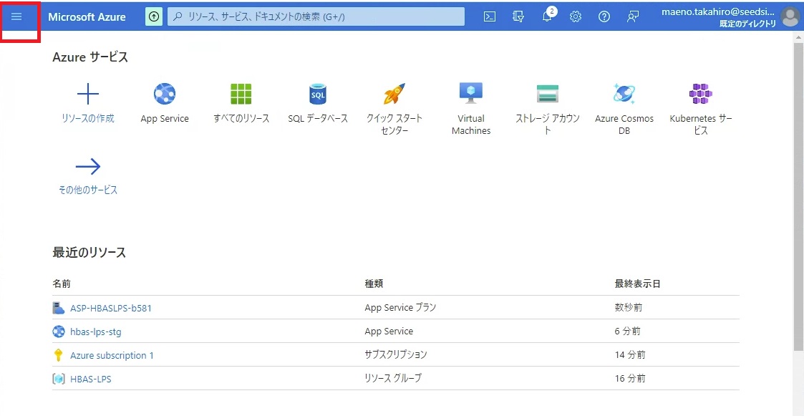This screenshot has width=804, height=416.
Task: Click the green upgrade arrow icon
Action: pos(154,16)
